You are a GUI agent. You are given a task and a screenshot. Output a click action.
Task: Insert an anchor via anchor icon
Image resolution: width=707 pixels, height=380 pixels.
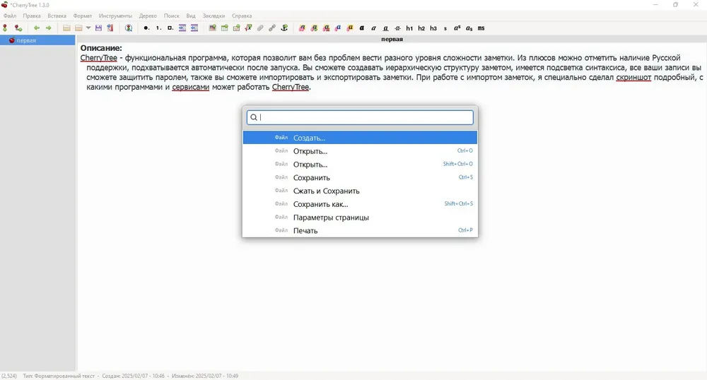click(284, 28)
